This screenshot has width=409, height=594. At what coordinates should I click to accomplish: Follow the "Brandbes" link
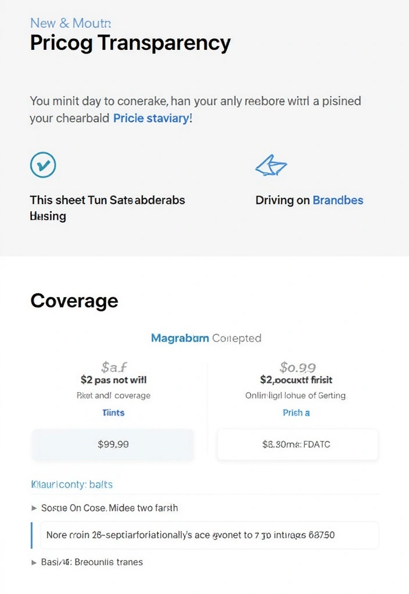pyautogui.click(x=338, y=200)
